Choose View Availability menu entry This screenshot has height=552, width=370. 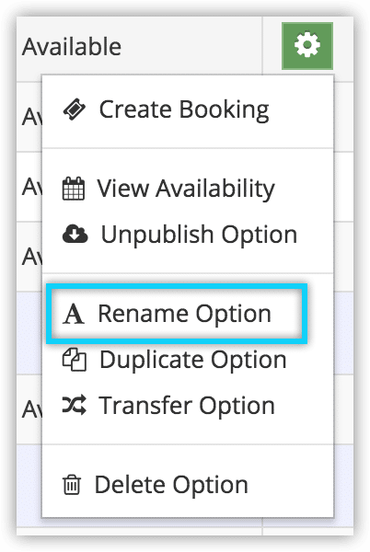coord(186,189)
